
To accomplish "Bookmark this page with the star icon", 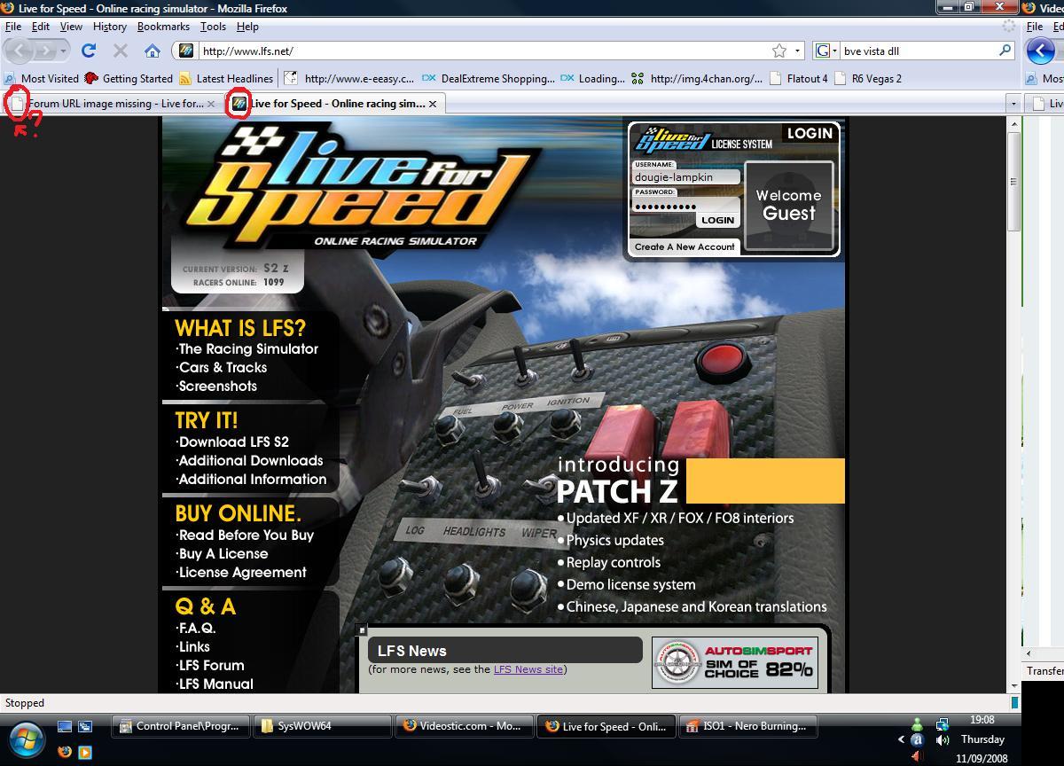I will pos(778,51).
